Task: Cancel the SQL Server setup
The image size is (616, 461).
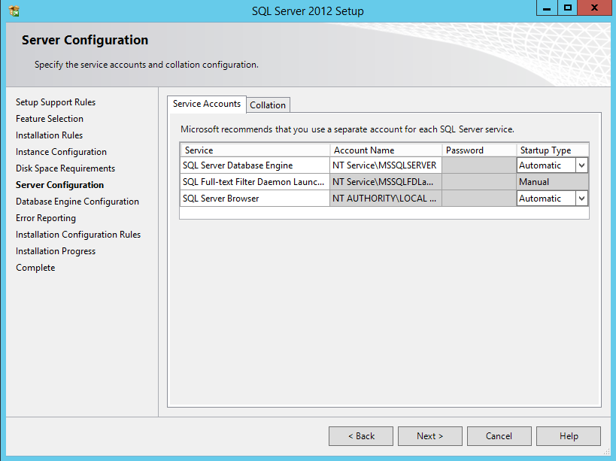Action: (499, 436)
